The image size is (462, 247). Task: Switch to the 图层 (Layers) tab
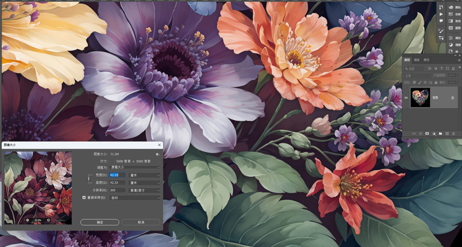pos(407,60)
